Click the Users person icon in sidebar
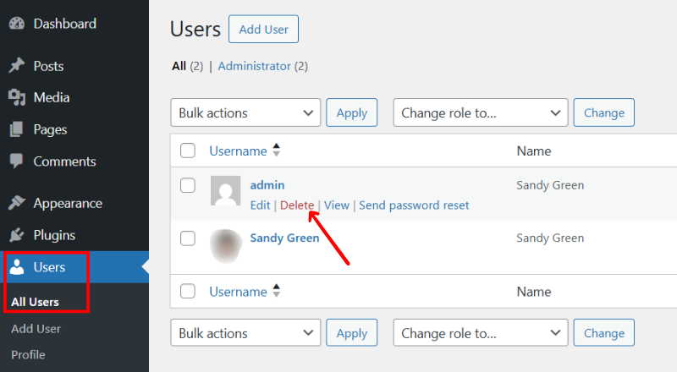This screenshot has width=677, height=372. pyautogui.click(x=17, y=266)
